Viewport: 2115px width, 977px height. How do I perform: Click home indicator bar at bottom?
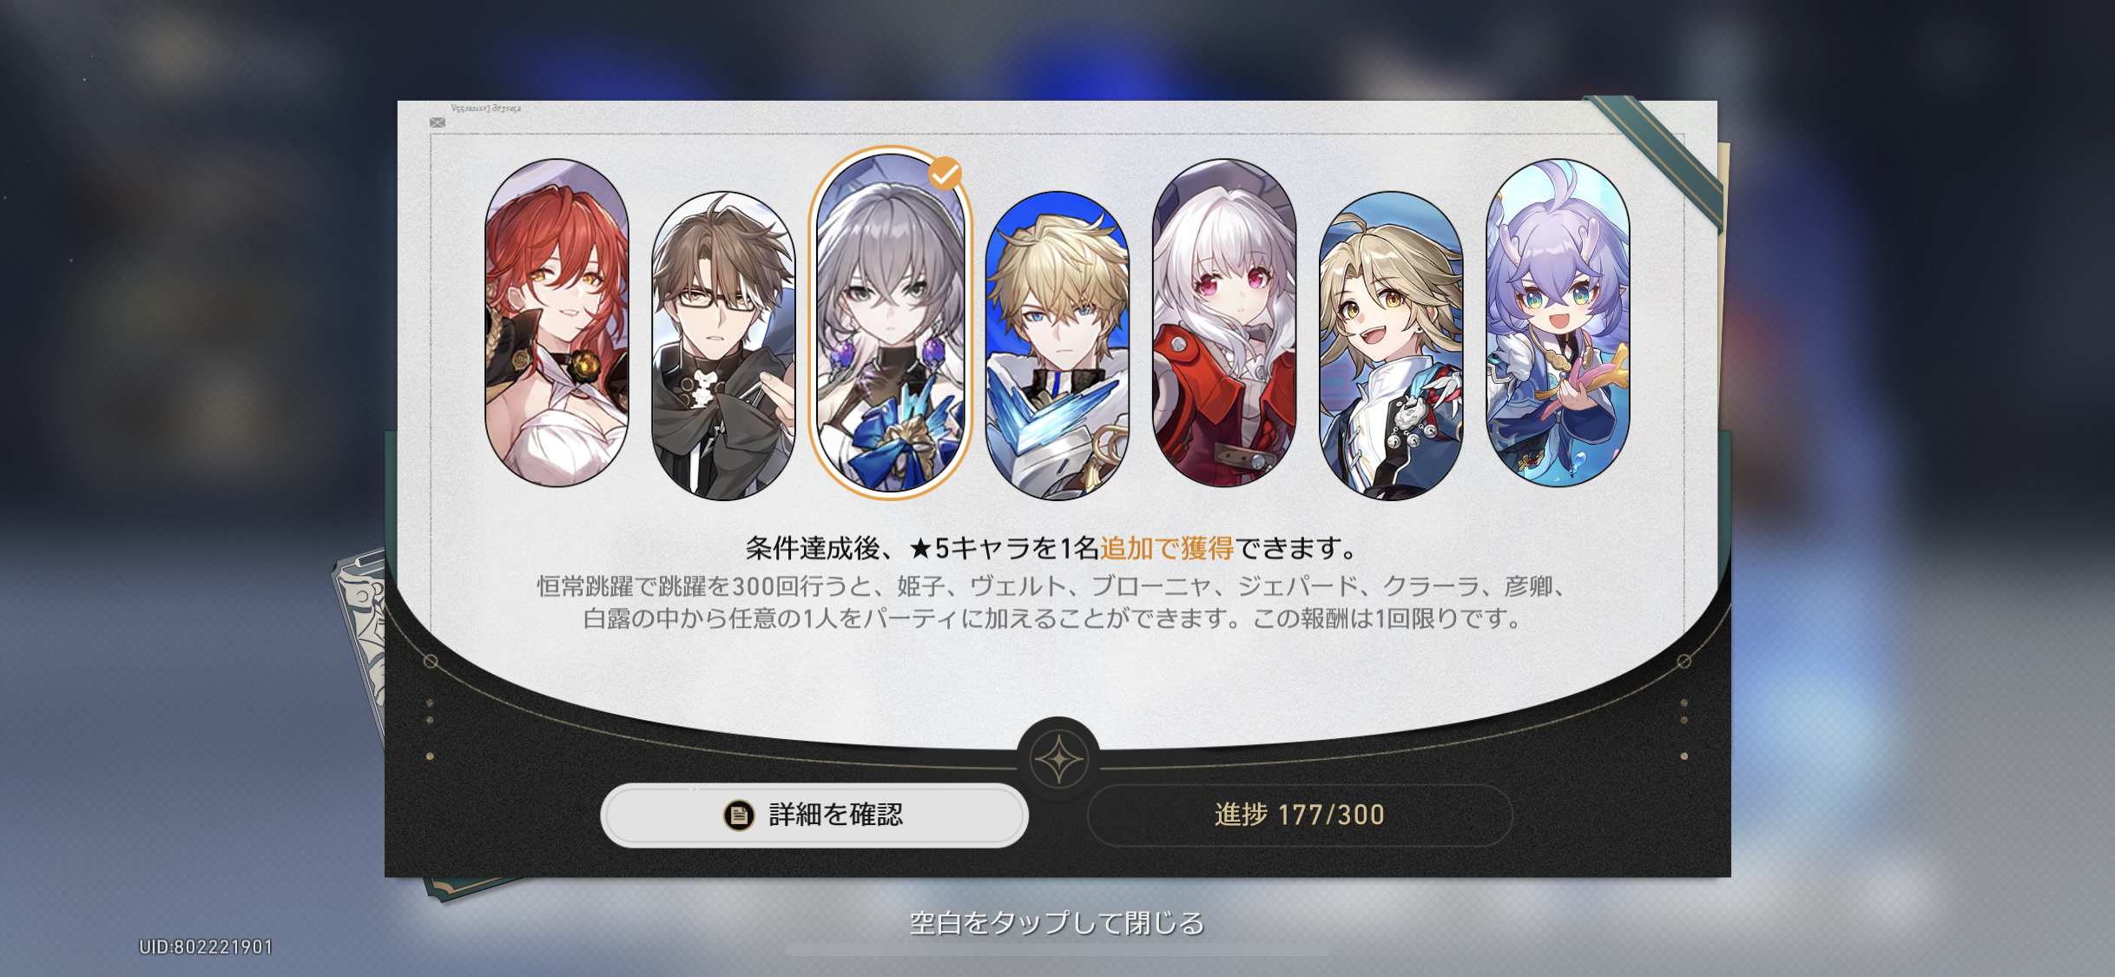coord(1057,950)
